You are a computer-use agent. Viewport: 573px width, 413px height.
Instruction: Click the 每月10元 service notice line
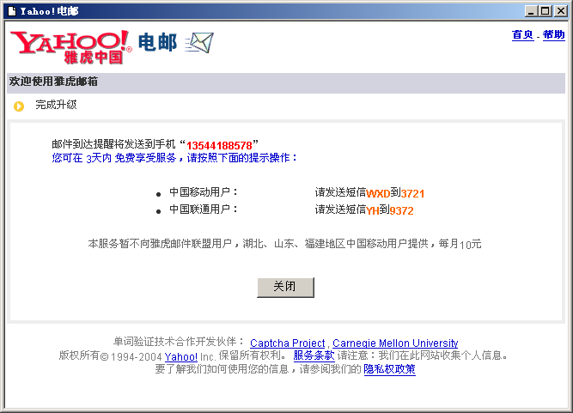click(284, 244)
